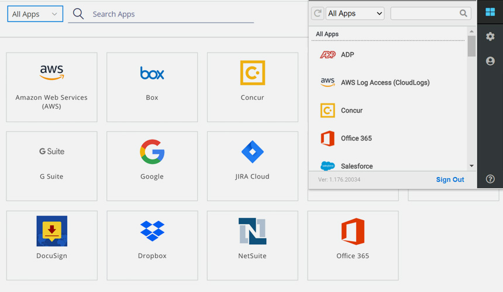Click the magnifier icon in popup search
Viewport: 503px width, 292px height.
(x=463, y=13)
